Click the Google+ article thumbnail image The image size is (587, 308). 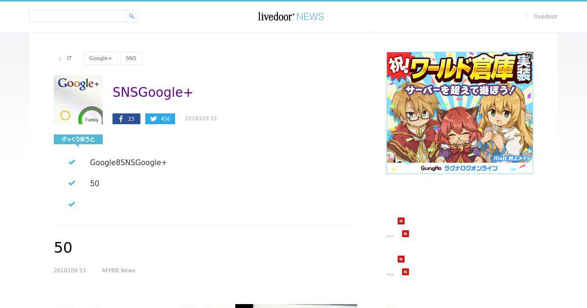pyautogui.click(x=78, y=100)
